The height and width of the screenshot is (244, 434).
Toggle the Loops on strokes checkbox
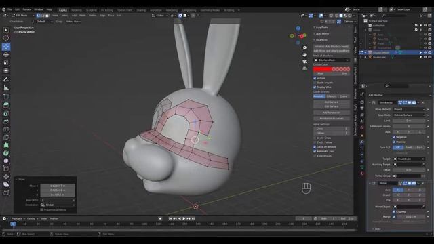tap(315, 147)
